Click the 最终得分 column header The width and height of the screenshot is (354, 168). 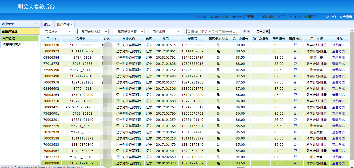coord(279,39)
